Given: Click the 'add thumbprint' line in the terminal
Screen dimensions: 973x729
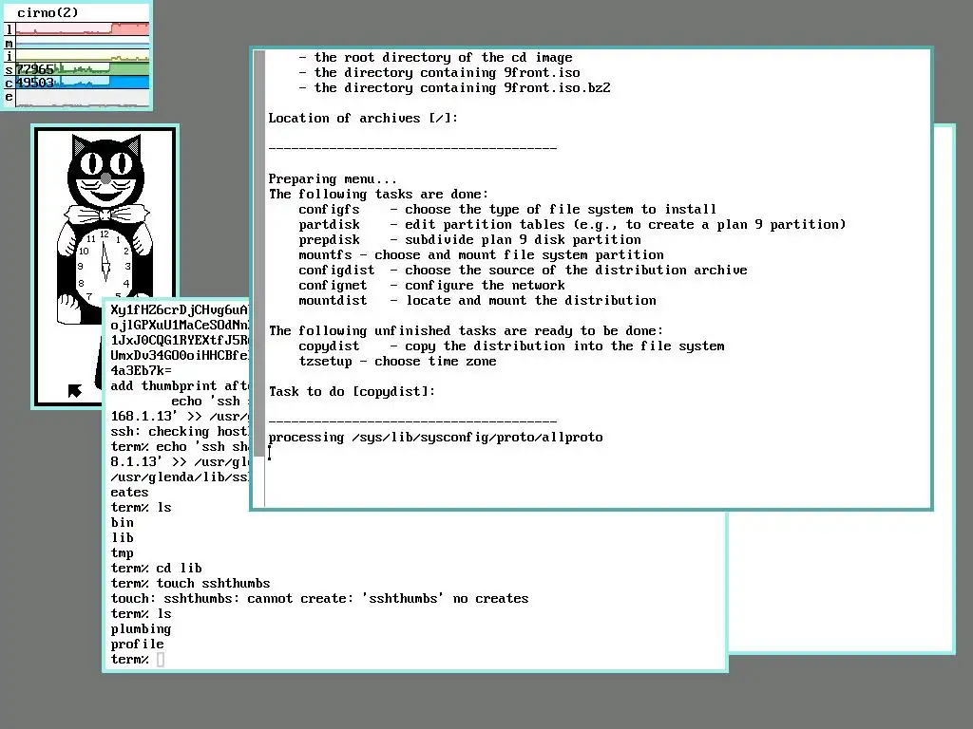Looking at the screenshot, I should (180, 385).
